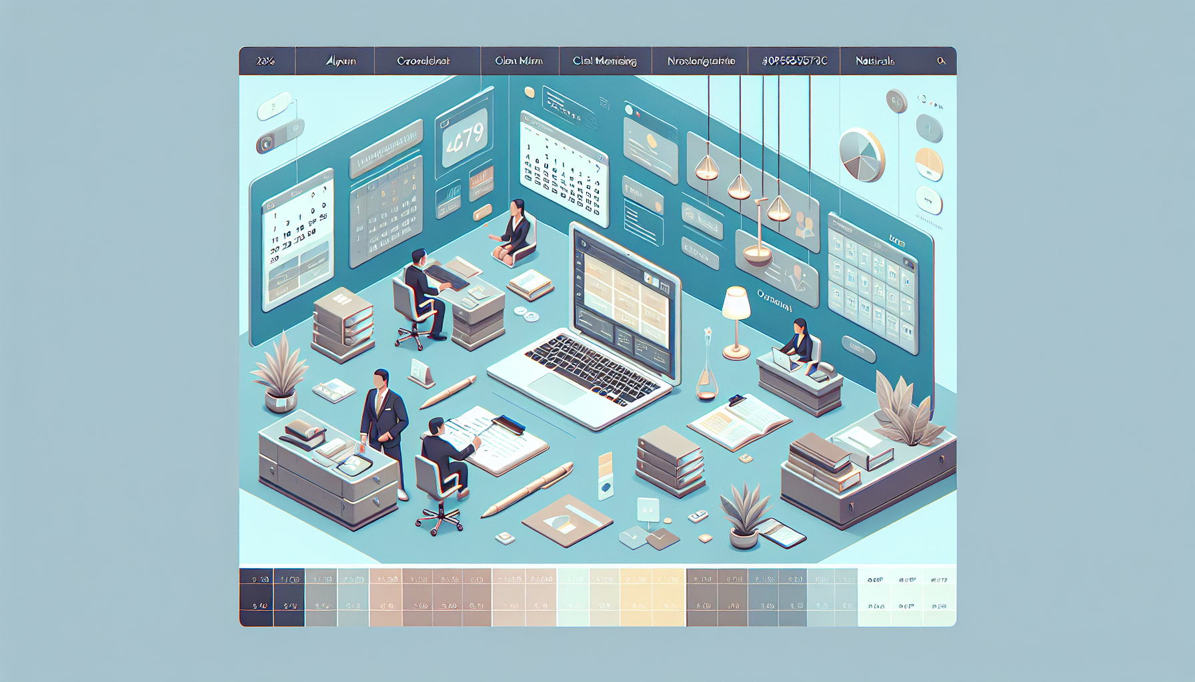Click the blue-gray round icon beside pie chart

pyautogui.click(x=929, y=128)
